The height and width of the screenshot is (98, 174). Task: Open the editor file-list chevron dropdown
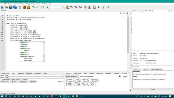point(124,13)
